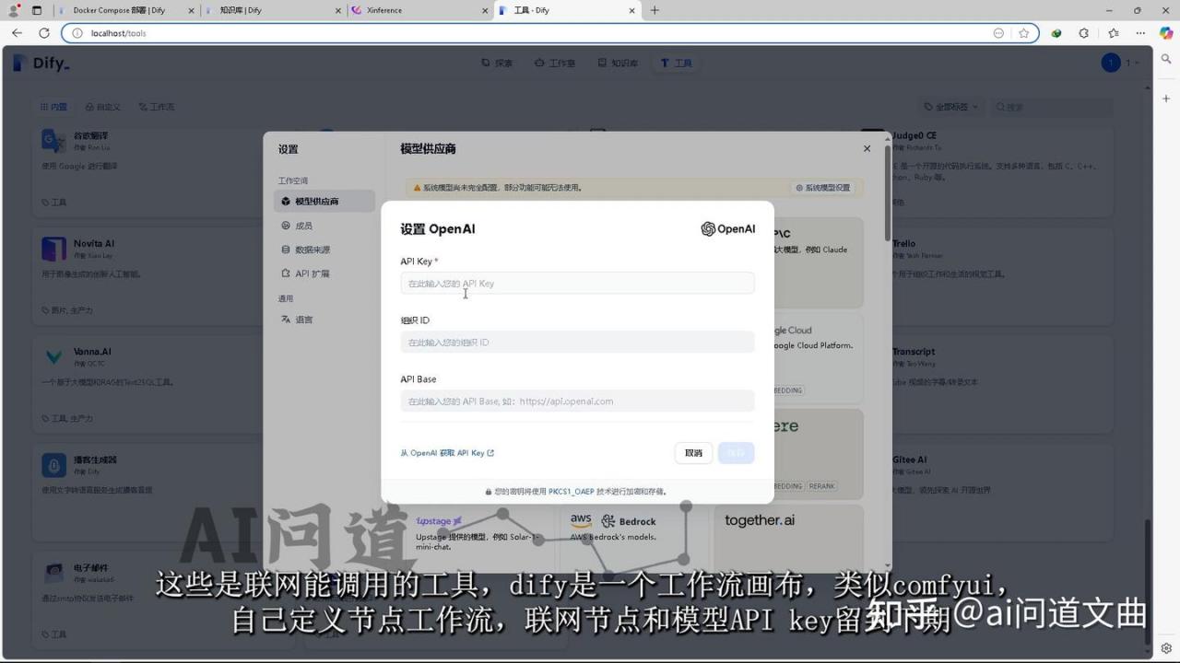Viewport: 1180px width, 663px height.
Task: Open the 工具 navigation item
Action: [676, 63]
